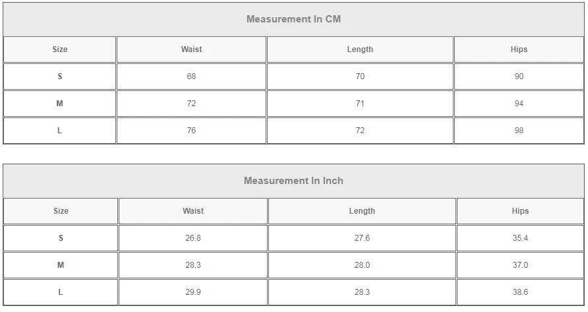
Task: Click the "Measurement In CM" table title
Action: click(x=293, y=19)
